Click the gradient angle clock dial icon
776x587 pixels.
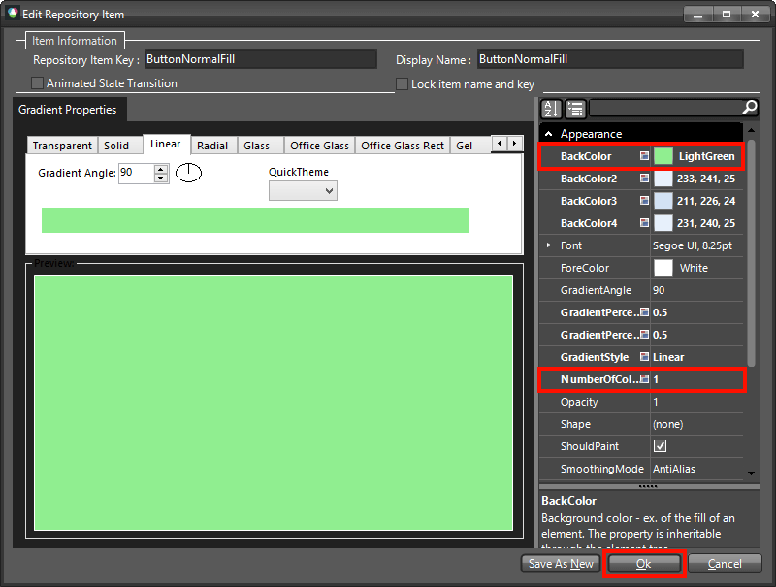pyautogui.click(x=187, y=172)
